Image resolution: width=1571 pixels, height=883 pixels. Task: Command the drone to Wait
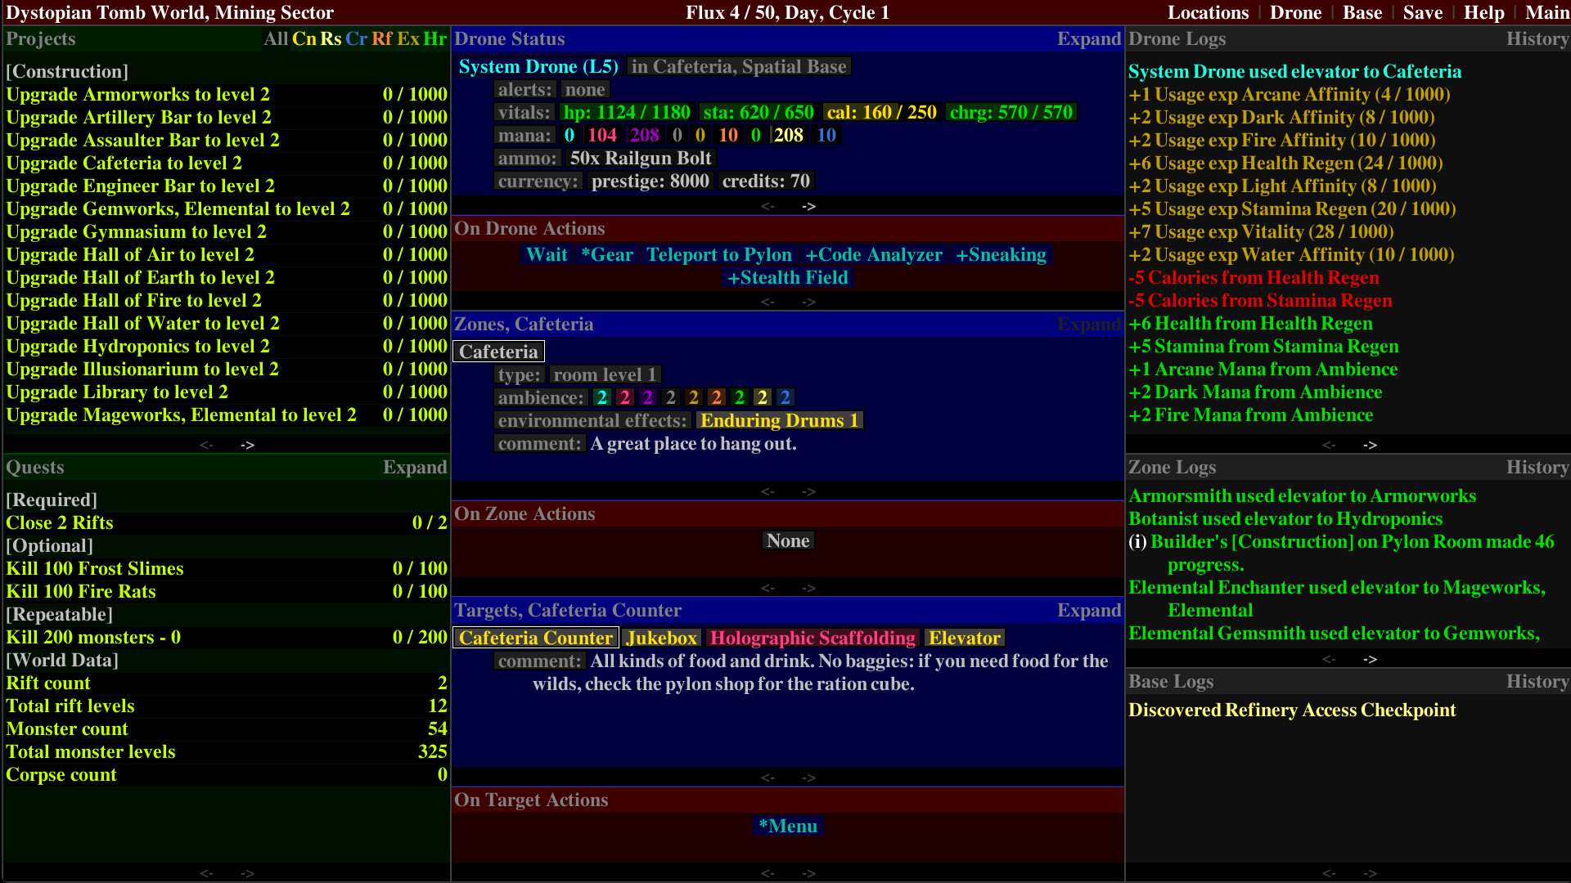547,255
